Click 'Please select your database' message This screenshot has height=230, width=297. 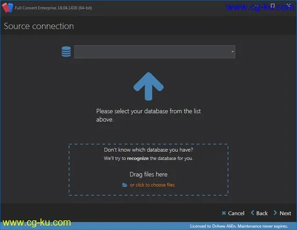[x=148, y=115]
